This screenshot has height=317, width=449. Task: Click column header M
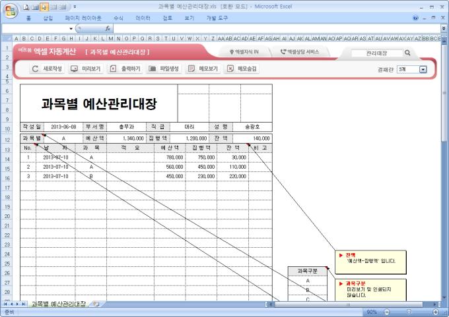click(110, 38)
